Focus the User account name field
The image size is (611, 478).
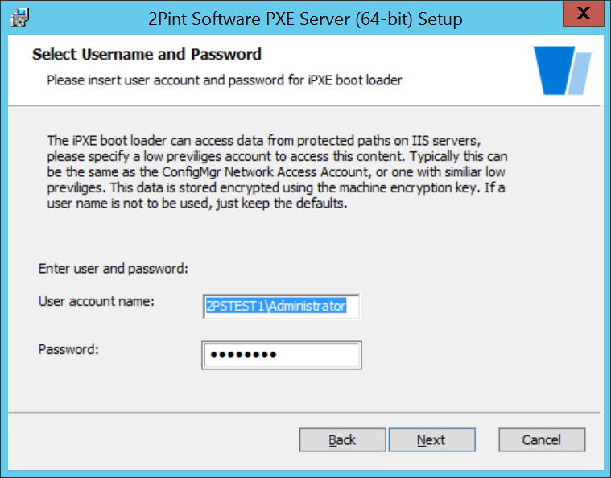281,307
